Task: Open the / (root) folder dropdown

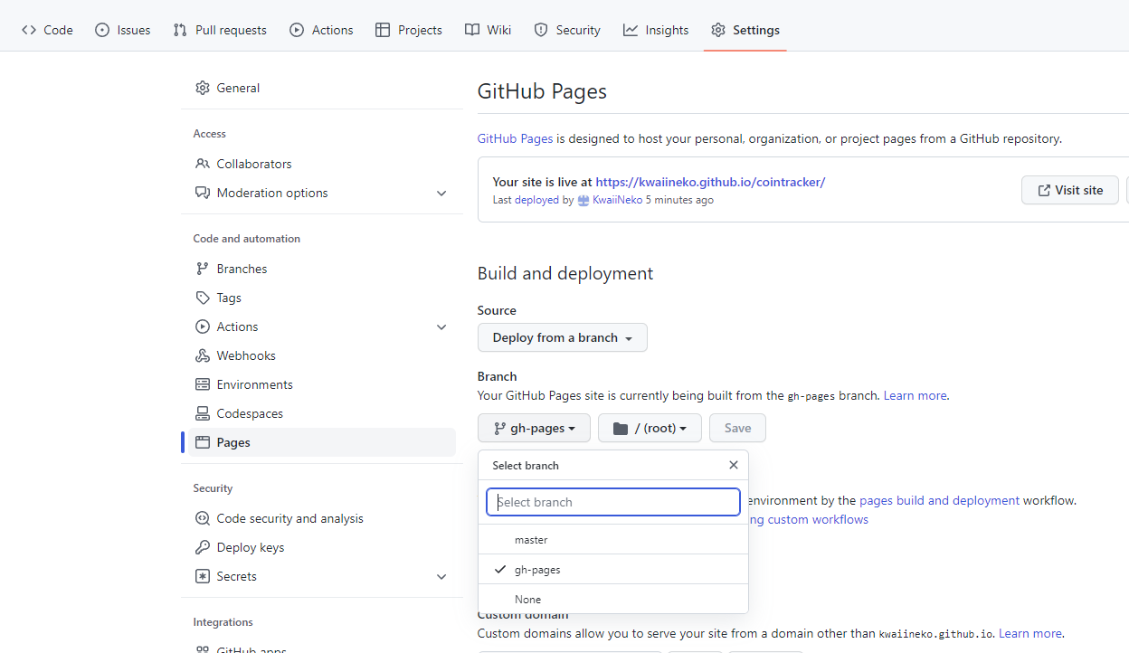Action: (650, 428)
